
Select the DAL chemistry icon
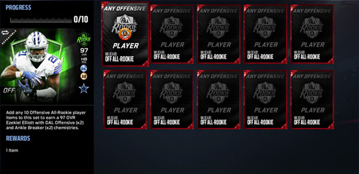point(84,68)
